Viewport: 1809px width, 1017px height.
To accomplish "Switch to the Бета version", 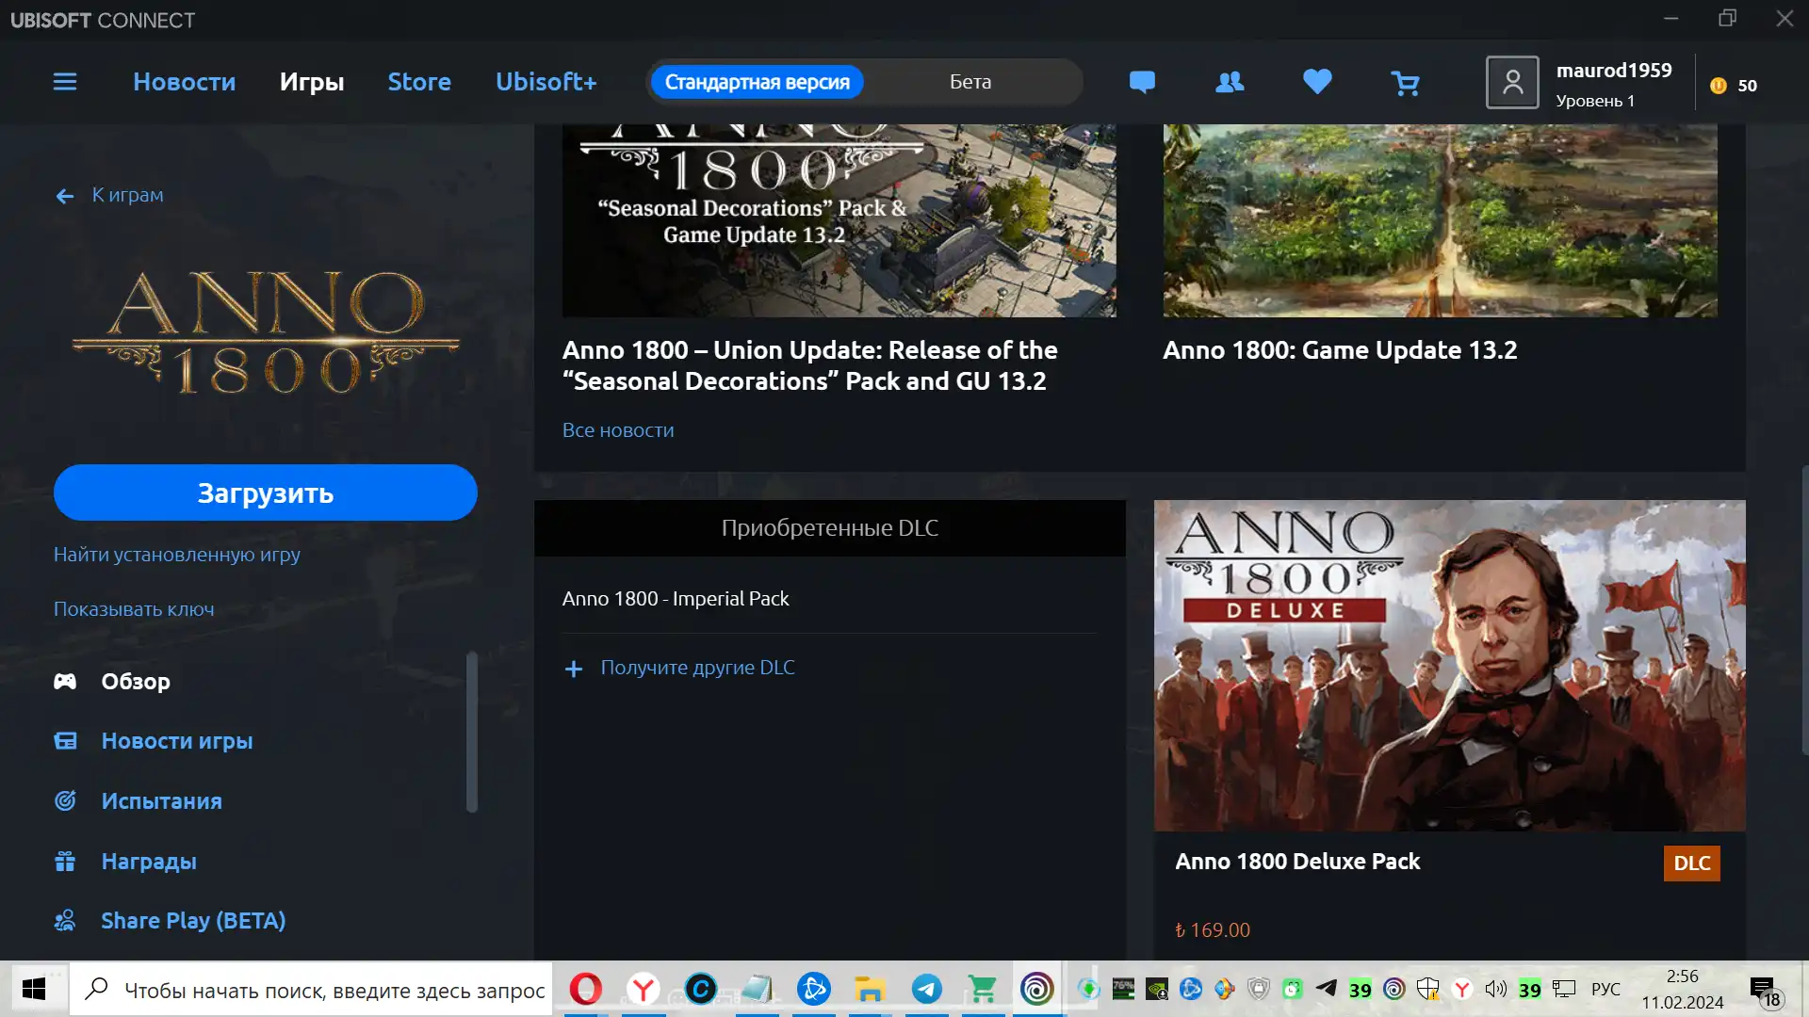I will [970, 82].
